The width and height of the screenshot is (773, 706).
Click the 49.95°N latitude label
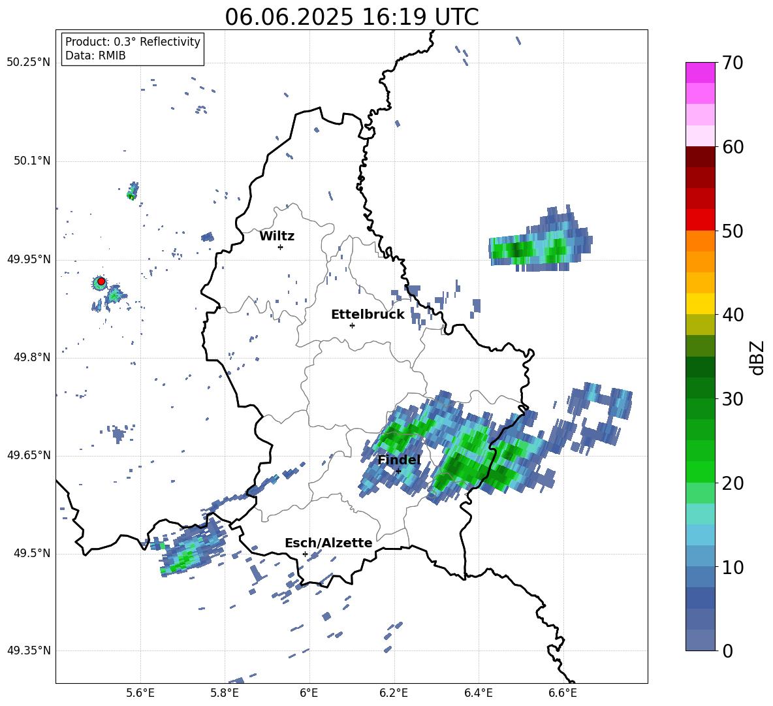tap(29, 259)
